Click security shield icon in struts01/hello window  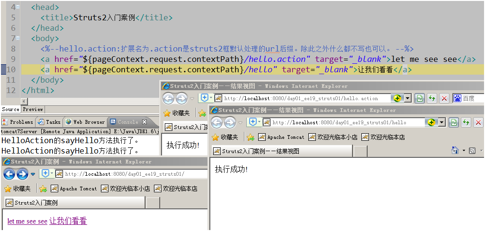click(x=253, y=122)
